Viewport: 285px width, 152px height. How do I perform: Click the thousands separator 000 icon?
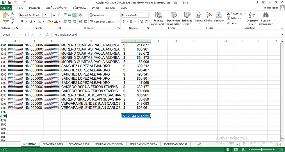pos(136,22)
